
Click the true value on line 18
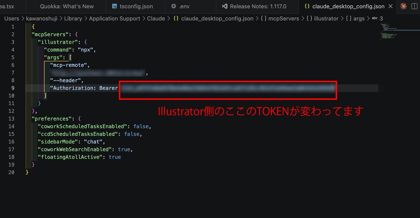click(x=115, y=157)
